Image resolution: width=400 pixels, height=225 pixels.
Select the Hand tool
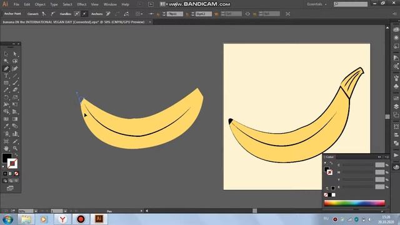(x=6, y=148)
